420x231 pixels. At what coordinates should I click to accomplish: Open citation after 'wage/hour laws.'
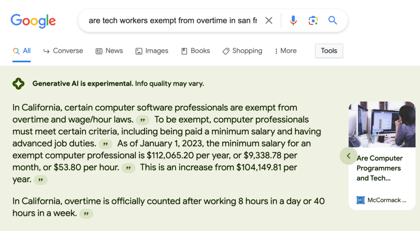click(142, 120)
